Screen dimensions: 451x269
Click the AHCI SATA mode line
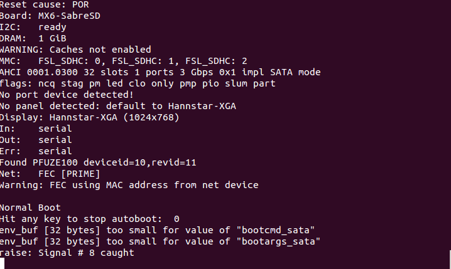tap(160, 72)
